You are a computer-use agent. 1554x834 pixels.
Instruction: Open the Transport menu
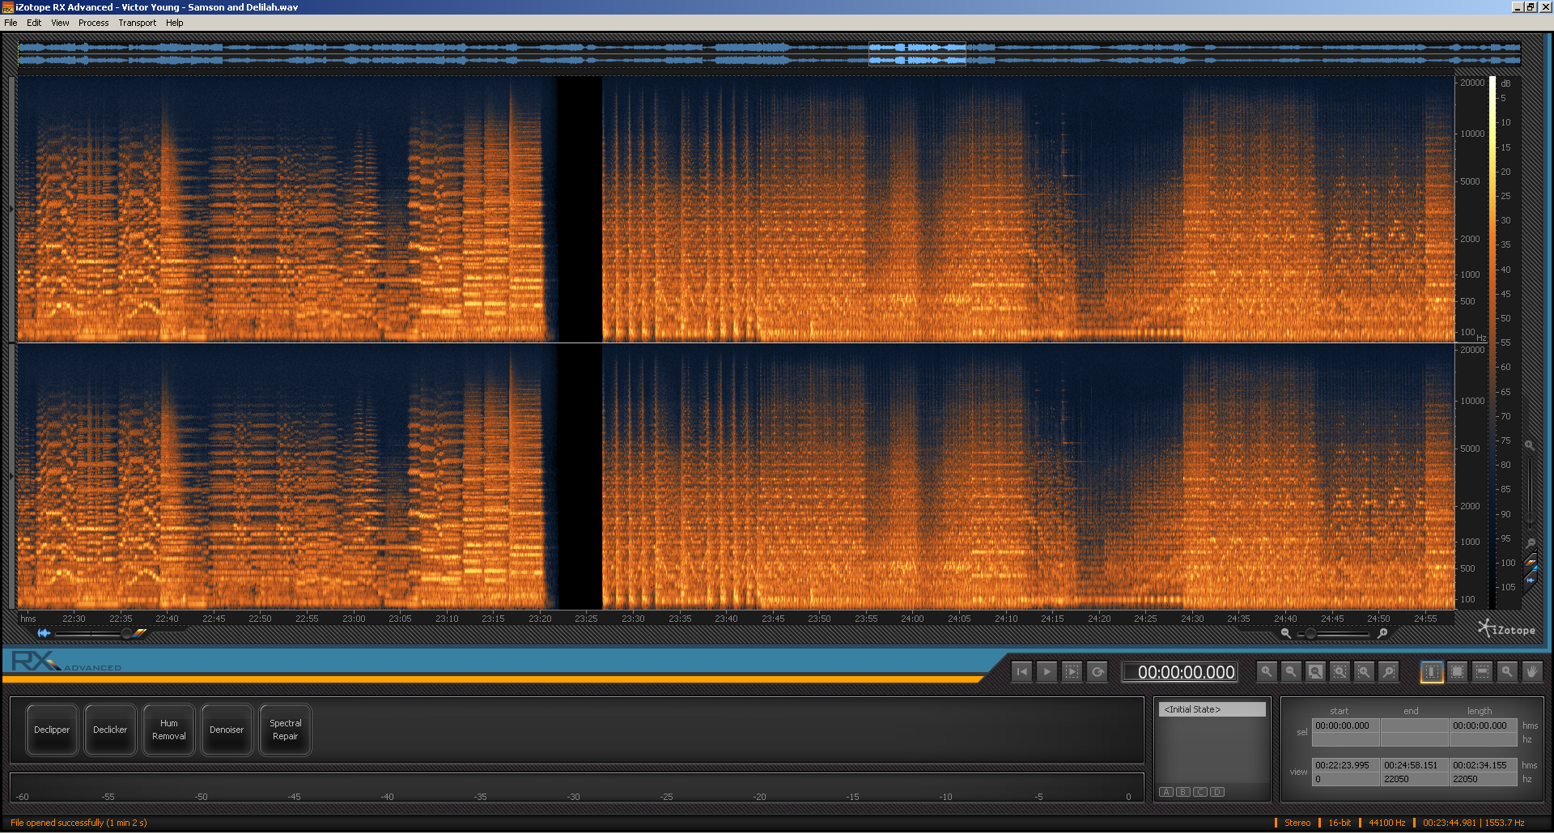click(x=137, y=23)
